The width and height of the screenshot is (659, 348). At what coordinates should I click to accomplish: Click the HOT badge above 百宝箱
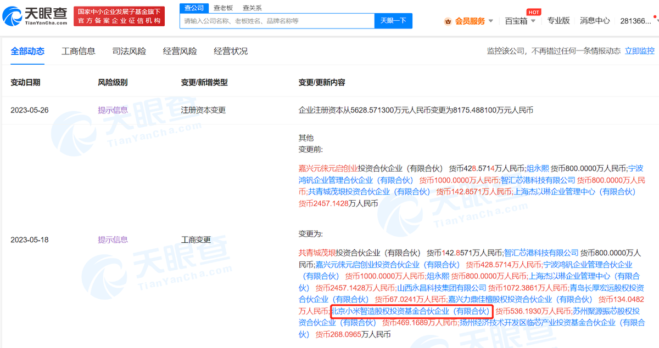pyautogui.click(x=533, y=11)
